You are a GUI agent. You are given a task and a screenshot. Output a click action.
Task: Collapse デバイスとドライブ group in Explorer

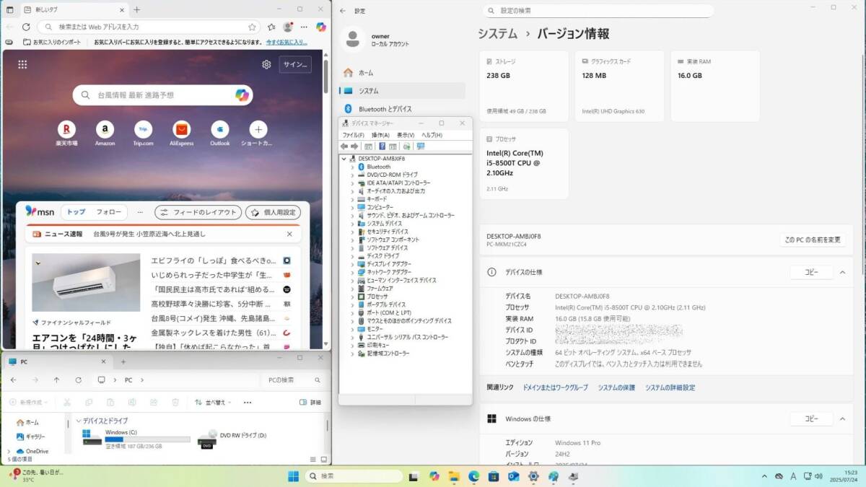[x=78, y=421]
